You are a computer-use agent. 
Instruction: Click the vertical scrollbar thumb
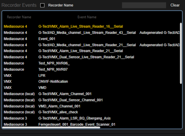(x=181, y=53)
